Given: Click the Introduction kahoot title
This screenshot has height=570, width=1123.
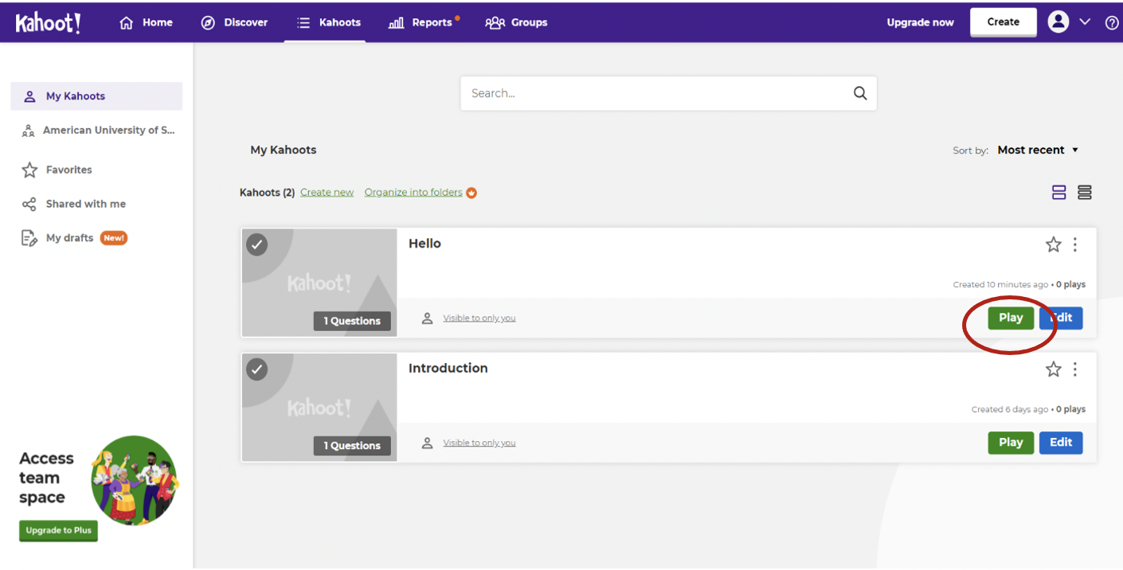Looking at the screenshot, I should pos(448,369).
